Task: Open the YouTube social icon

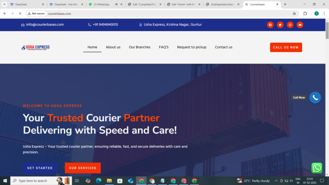Action: 300,25
